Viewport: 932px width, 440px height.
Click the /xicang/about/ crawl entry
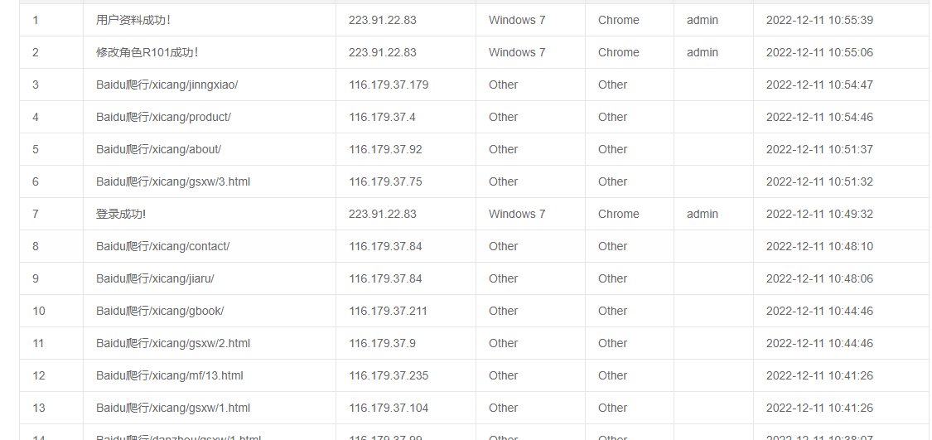[158, 149]
